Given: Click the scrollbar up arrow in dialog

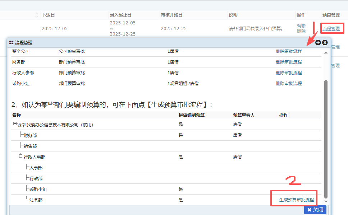Looking at the screenshot, I should 326,53.
